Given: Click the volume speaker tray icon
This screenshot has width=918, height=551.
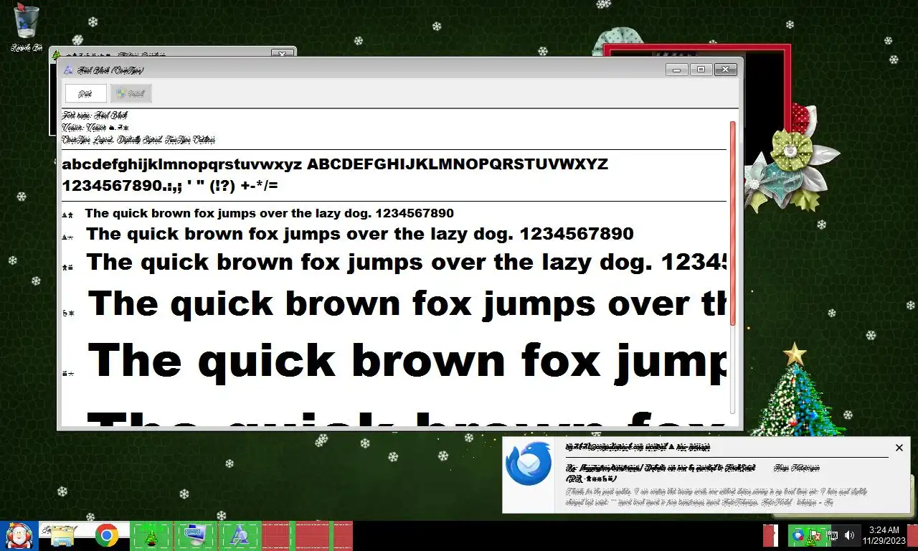Looking at the screenshot, I should point(849,535).
